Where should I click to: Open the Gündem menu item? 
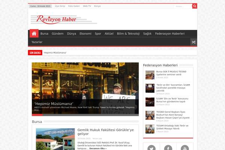[57, 34]
